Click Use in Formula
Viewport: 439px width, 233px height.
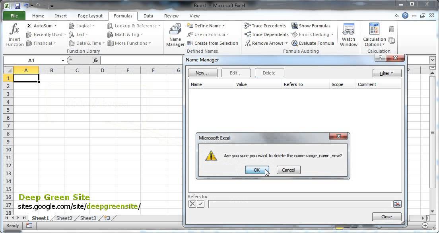coord(208,34)
